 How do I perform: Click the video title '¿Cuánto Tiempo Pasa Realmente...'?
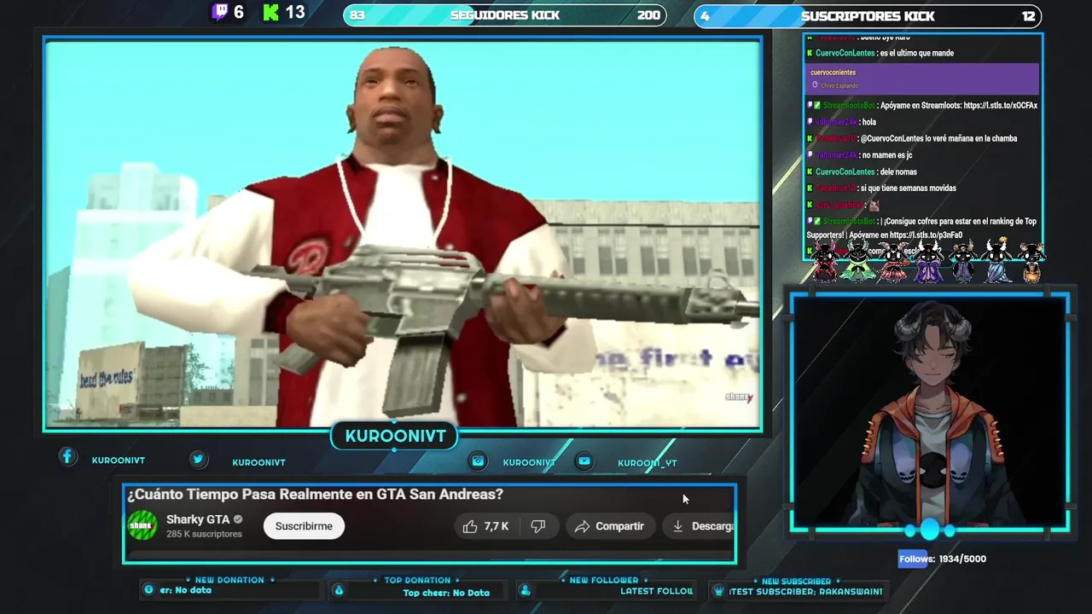pyautogui.click(x=315, y=495)
